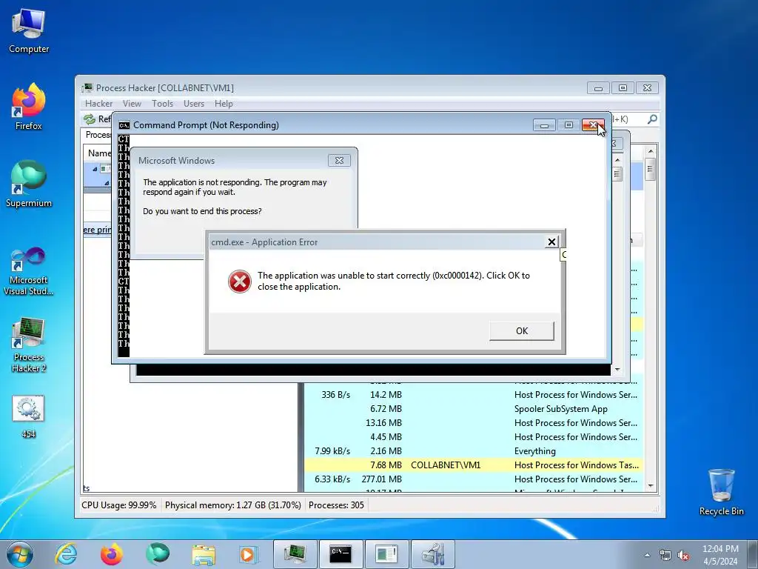Open the Process Hacker 2 desktop shortcut
Image resolution: width=758 pixels, height=569 pixels.
29,345
